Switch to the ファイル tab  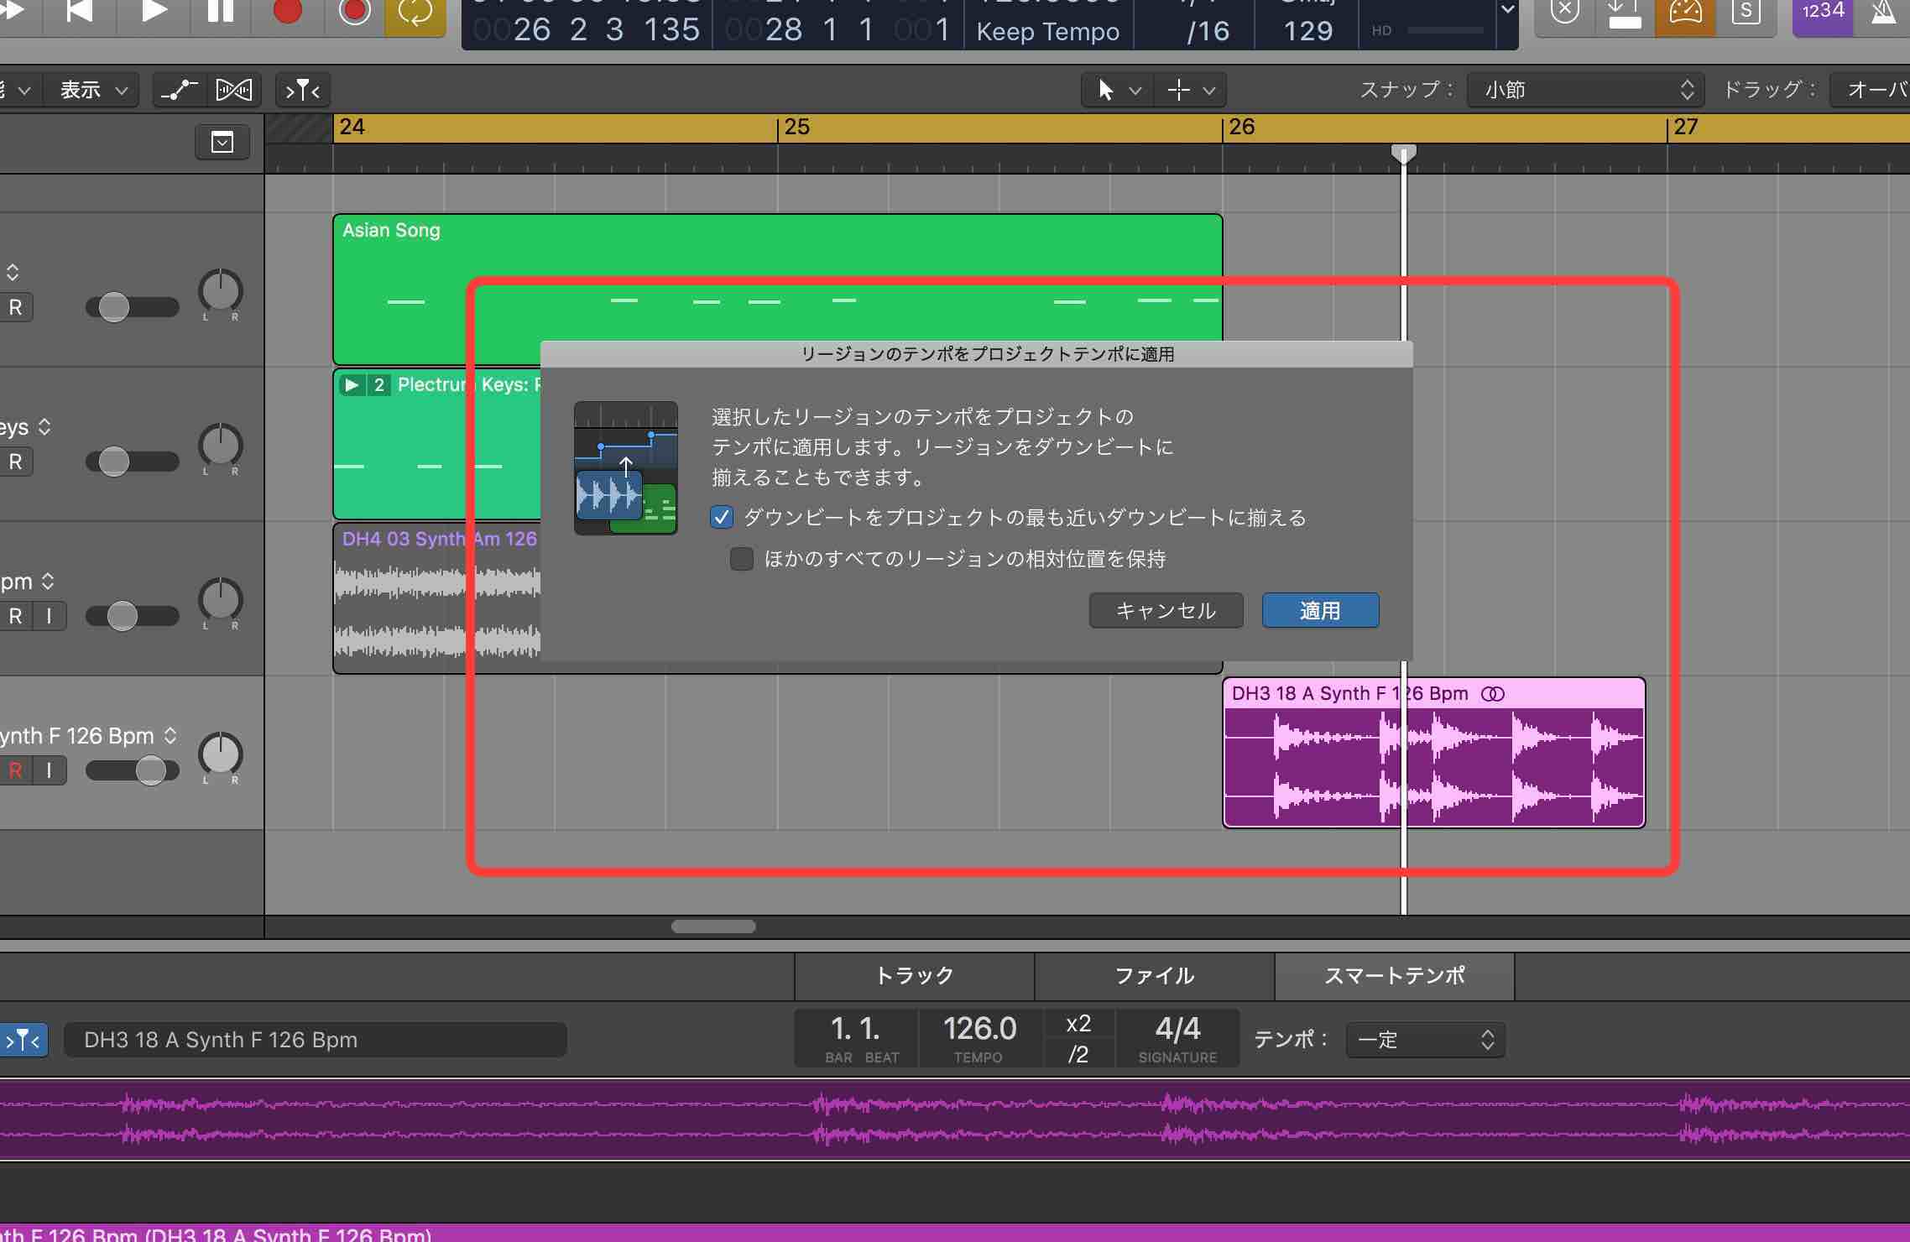(x=1154, y=976)
